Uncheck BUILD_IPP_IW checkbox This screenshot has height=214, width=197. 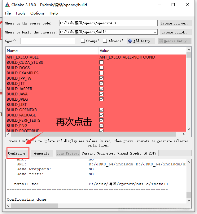point(101,78)
